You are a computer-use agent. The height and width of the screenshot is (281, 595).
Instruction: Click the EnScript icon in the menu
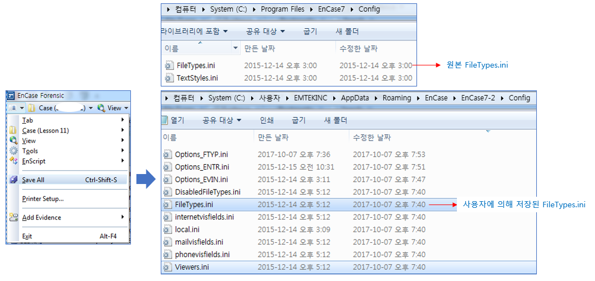(x=14, y=161)
